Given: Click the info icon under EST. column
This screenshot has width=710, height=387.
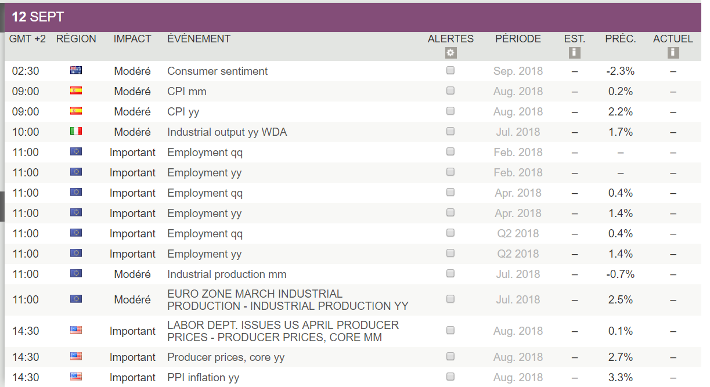Looking at the screenshot, I should [x=574, y=53].
